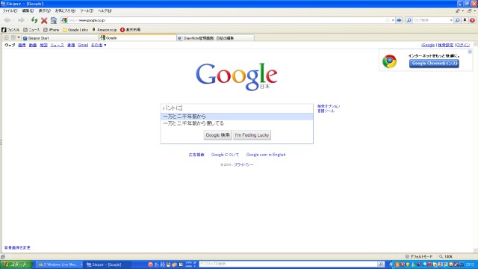Click the blue Go arrow button
Screen dimensions: 478x269
(399, 20)
